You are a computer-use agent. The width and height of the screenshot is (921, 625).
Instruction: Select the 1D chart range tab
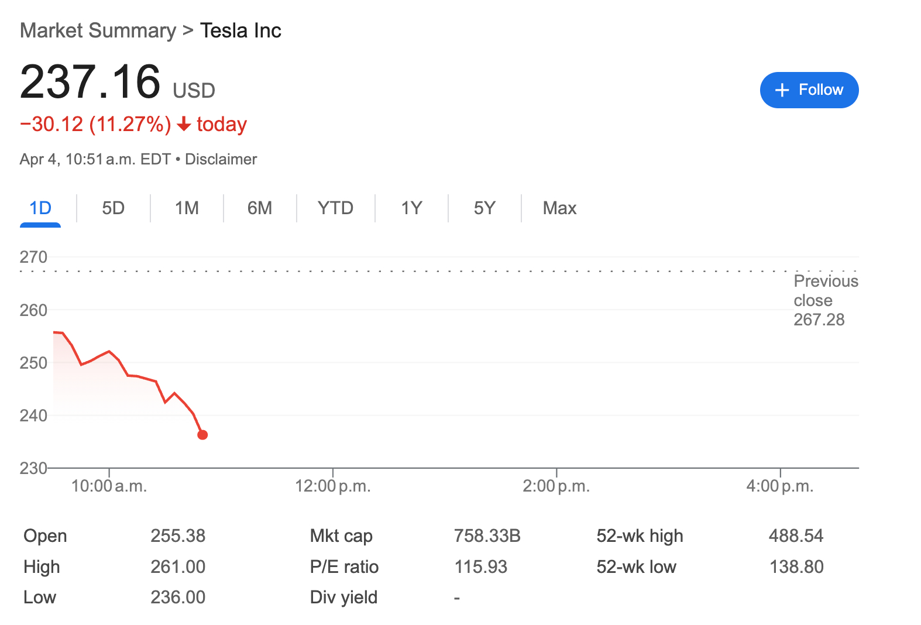40,208
